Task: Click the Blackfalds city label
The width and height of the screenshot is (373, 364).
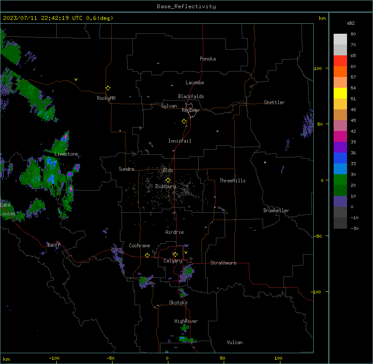Action: pos(191,96)
